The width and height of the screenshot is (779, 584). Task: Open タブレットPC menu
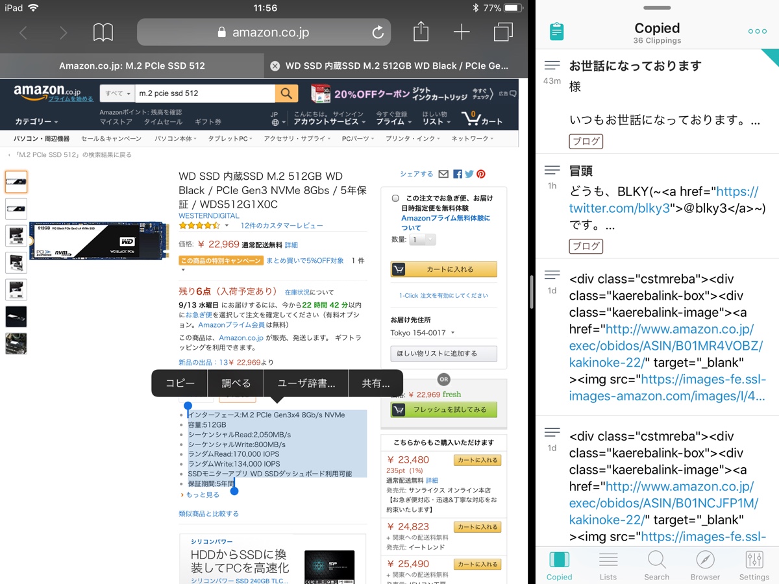coord(231,139)
